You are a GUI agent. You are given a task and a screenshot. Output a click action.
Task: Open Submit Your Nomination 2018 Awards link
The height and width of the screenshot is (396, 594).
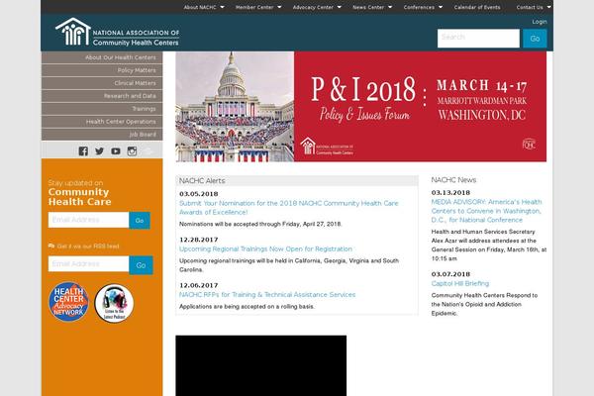point(289,208)
